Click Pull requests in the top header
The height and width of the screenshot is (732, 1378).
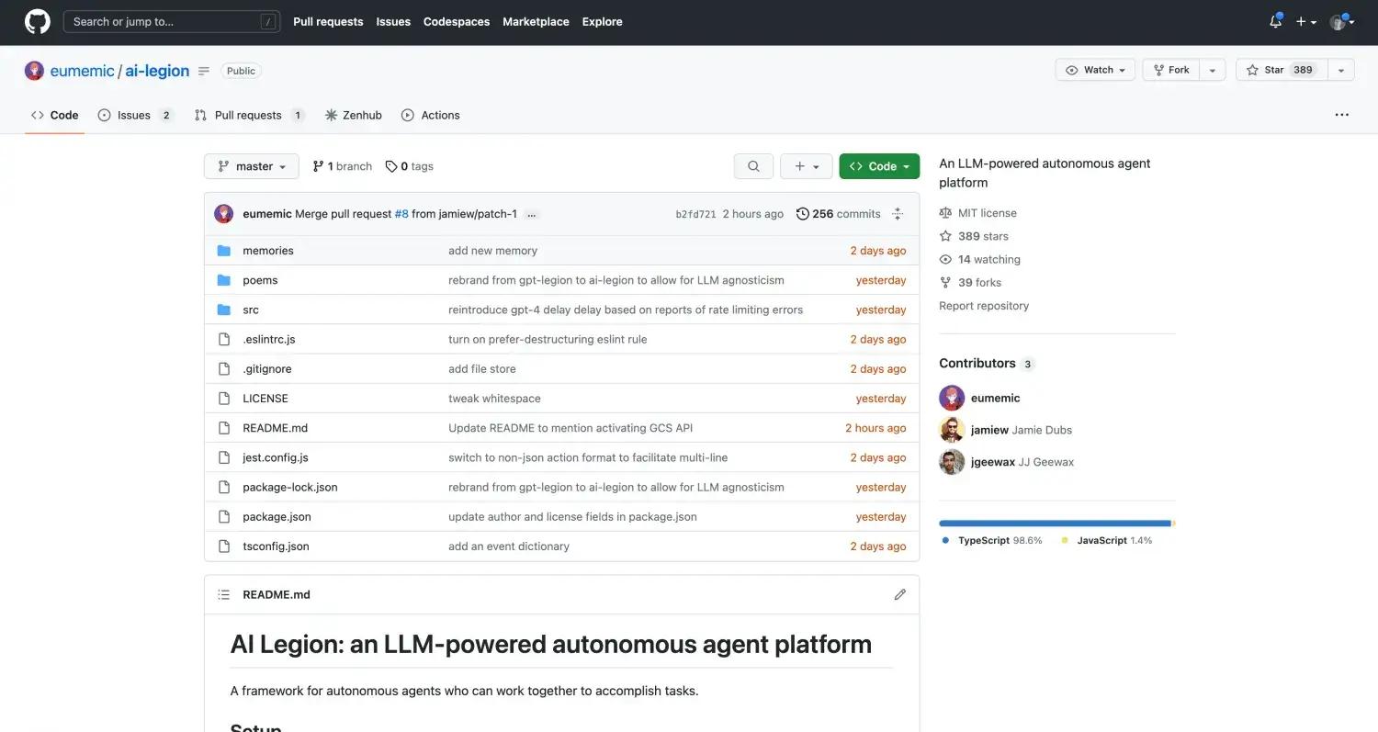(x=328, y=22)
